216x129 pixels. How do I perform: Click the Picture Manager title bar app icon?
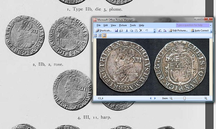pyautogui.click(x=95, y=20)
